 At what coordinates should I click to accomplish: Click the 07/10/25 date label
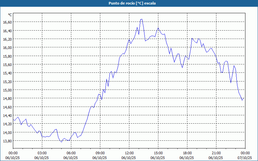tap(245, 158)
